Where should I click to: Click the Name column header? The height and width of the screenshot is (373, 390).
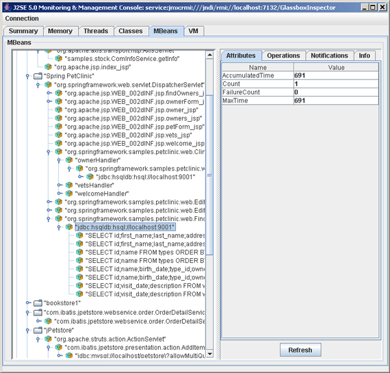[x=258, y=67]
